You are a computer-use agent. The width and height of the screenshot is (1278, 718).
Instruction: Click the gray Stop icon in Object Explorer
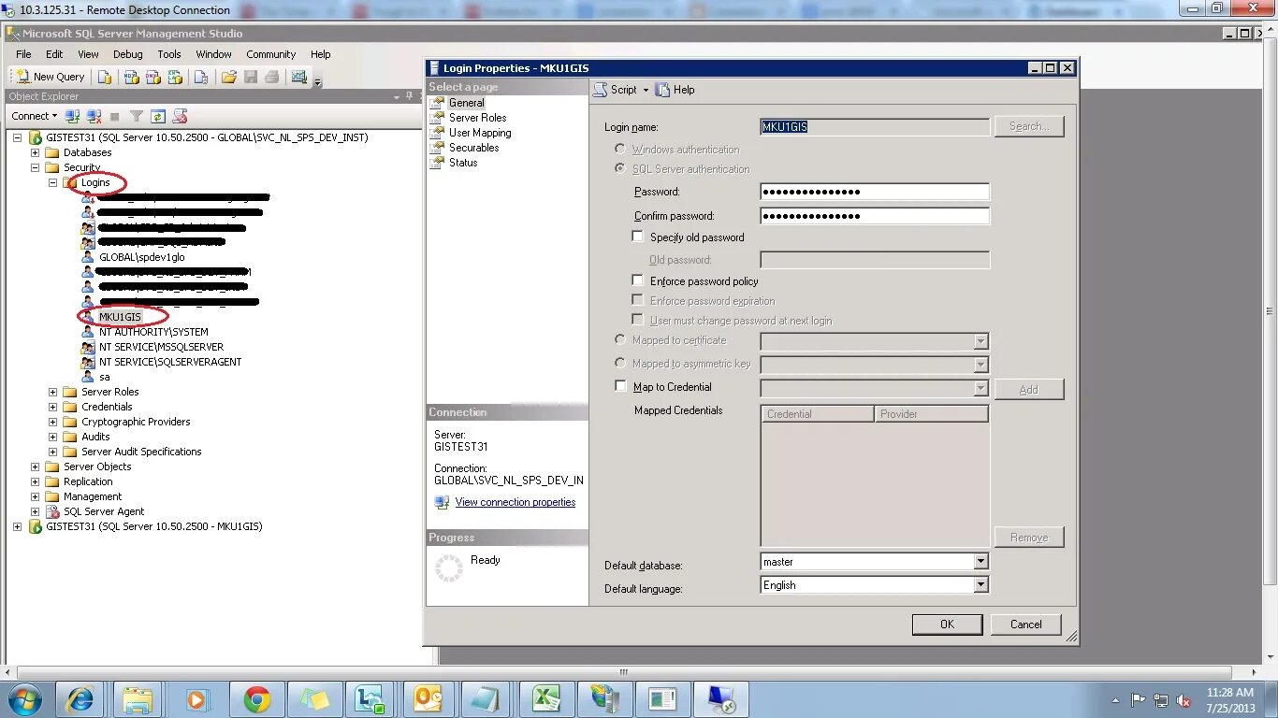[115, 116]
